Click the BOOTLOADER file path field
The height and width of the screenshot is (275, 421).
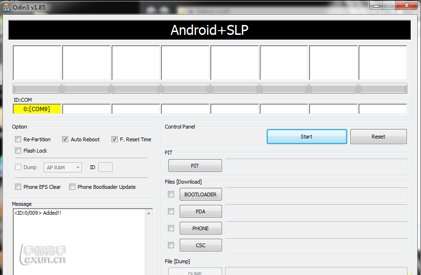tap(316, 194)
